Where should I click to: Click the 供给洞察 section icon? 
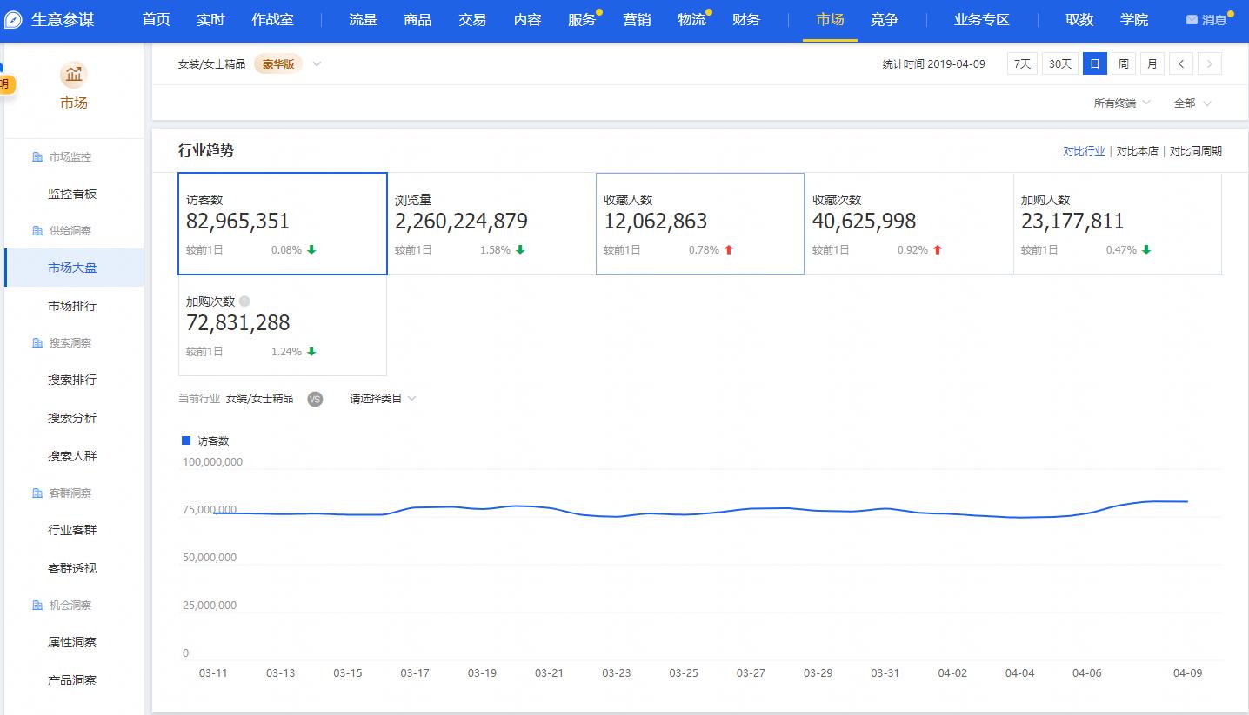pos(37,231)
